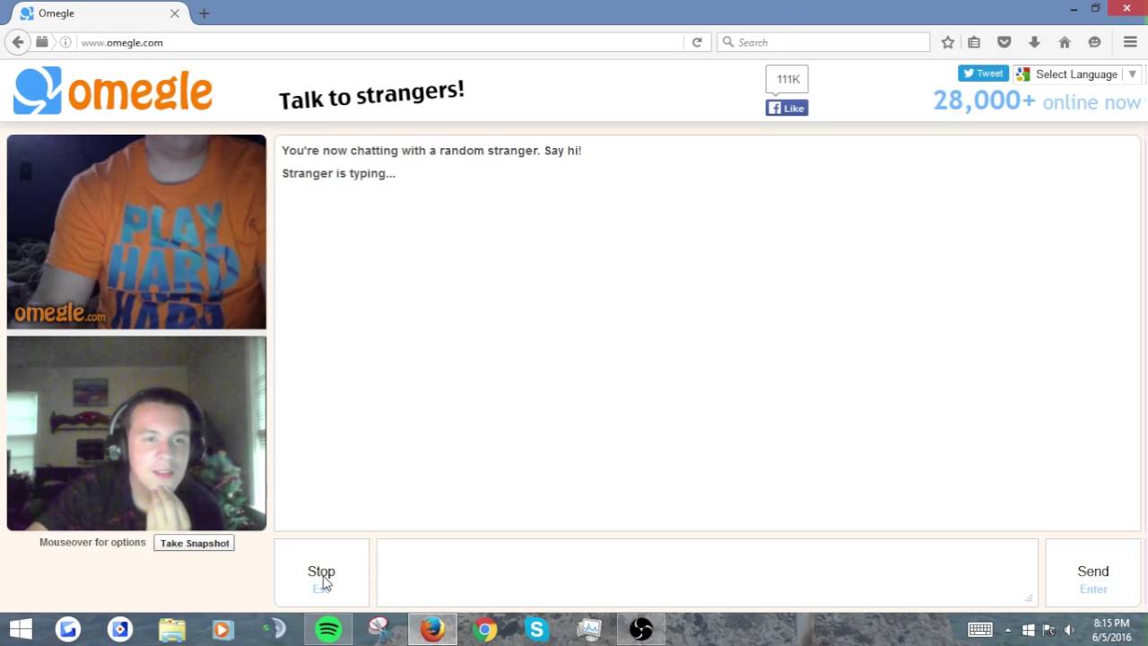Open Spotify from the taskbar
The image size is (1148, 646).
coord(329,630)
